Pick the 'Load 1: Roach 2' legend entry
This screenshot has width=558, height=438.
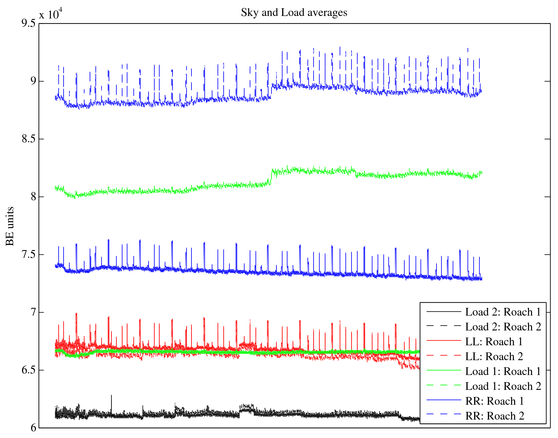[x=503, y=386]
